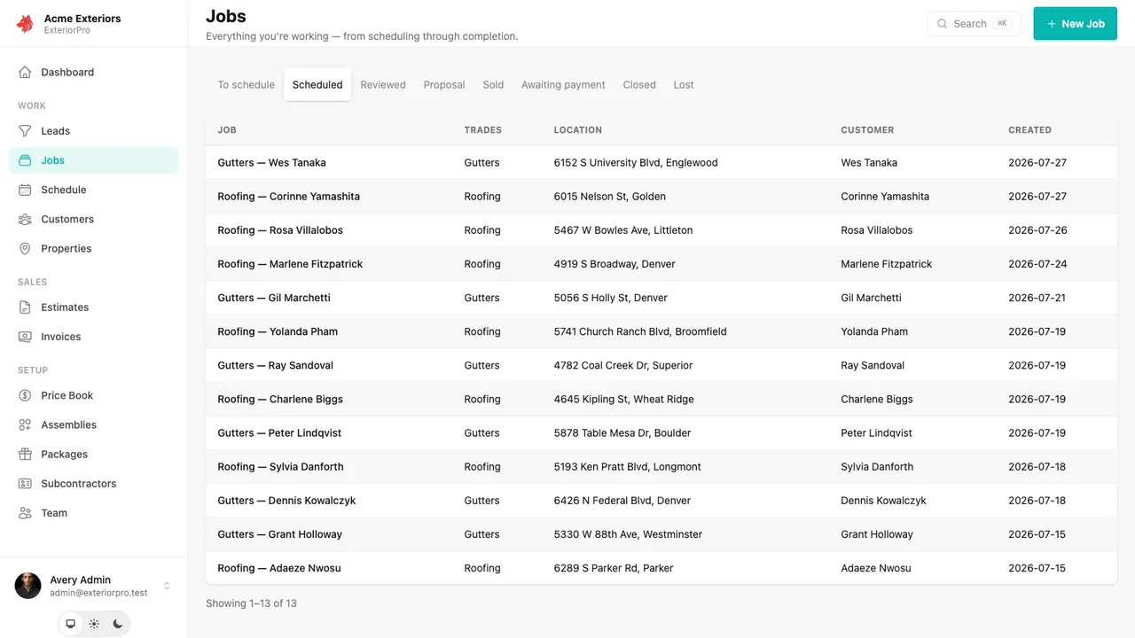Viewport: 1135px width, 638px height.
Task: Open Price Book in the sidebar
Action: click(x=93, y=395)
